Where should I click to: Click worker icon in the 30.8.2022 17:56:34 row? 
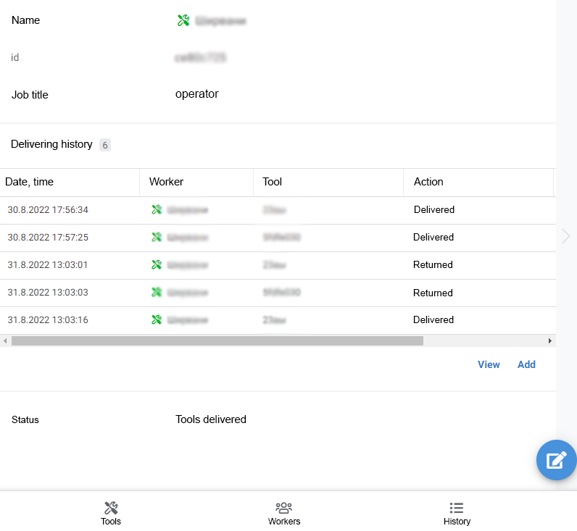tap(157, 209)
